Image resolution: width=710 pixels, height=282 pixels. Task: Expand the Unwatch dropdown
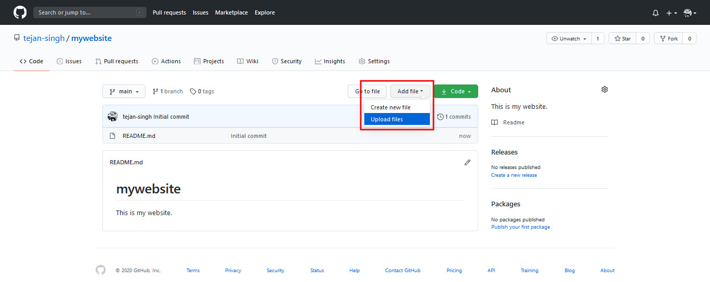[569, 39]
